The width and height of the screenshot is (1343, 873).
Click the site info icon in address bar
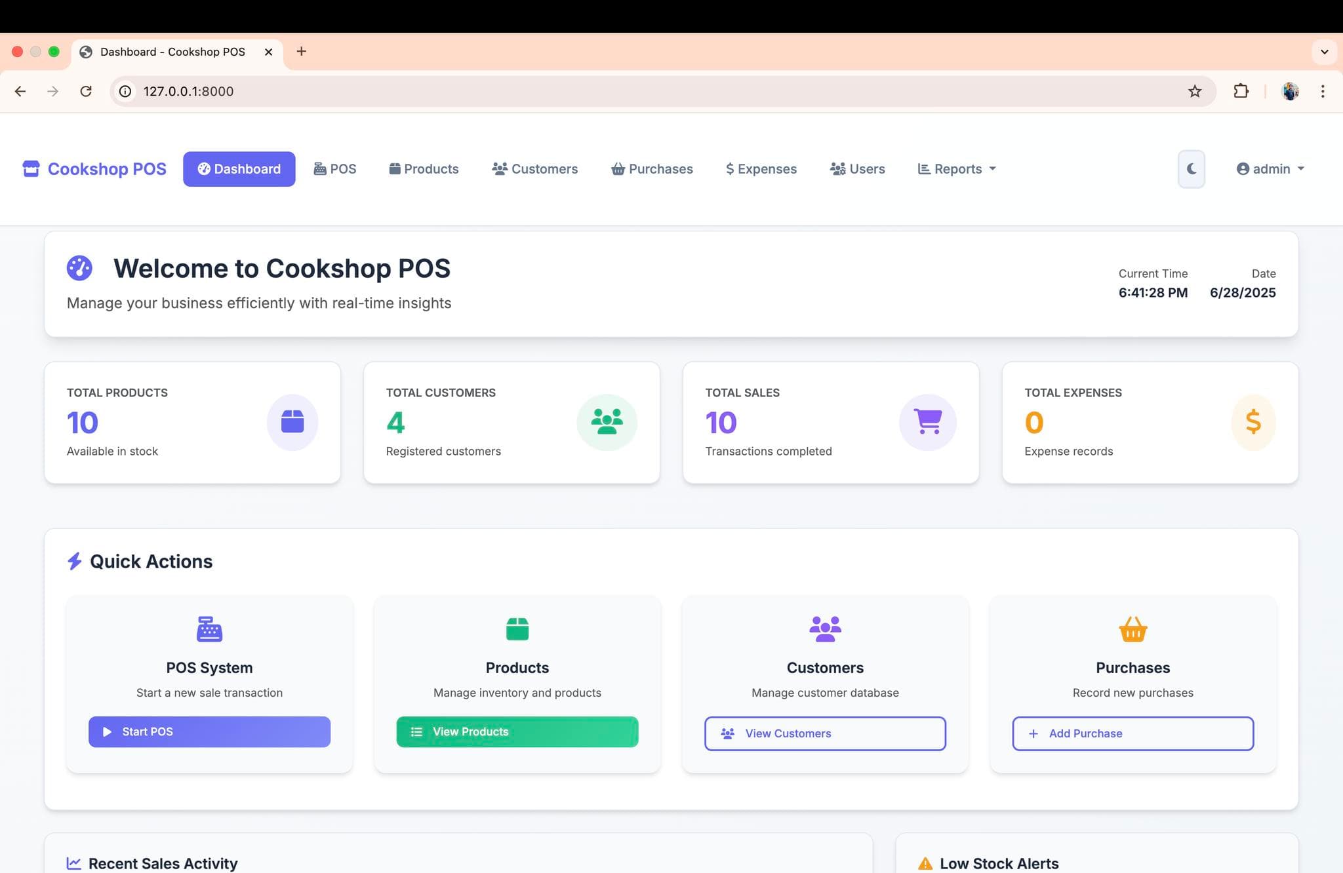pos(125,91)
